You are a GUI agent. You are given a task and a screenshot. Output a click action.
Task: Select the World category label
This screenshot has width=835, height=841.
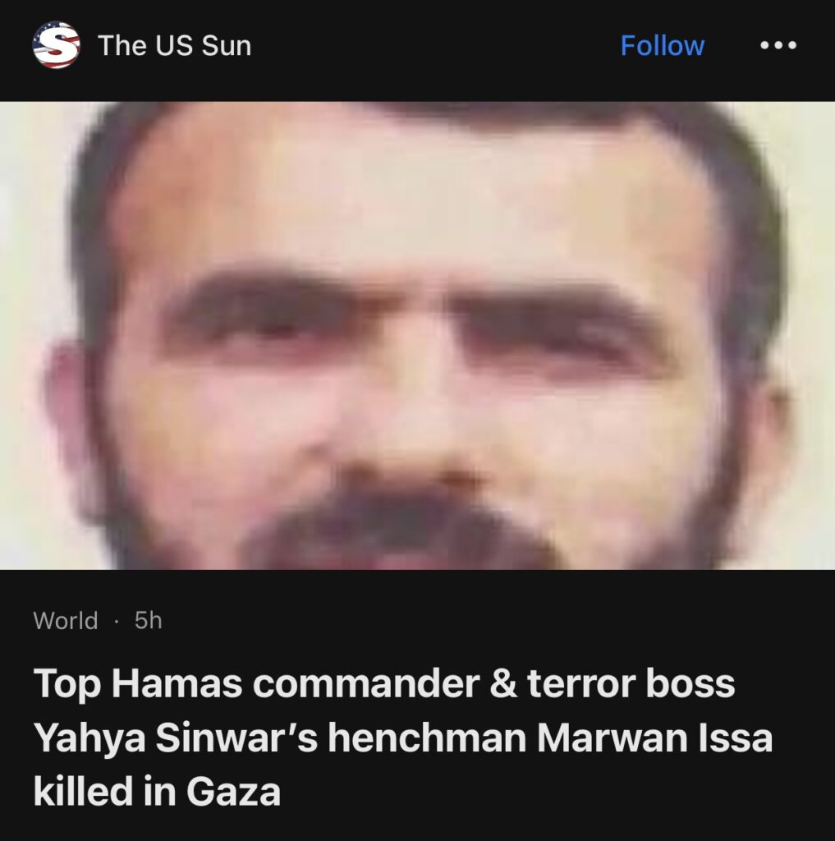point(66,621)
